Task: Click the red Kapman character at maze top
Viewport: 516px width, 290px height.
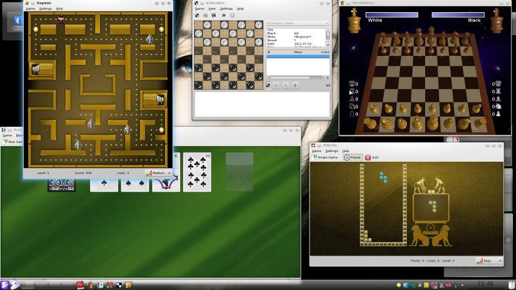Action: point(61,20)
